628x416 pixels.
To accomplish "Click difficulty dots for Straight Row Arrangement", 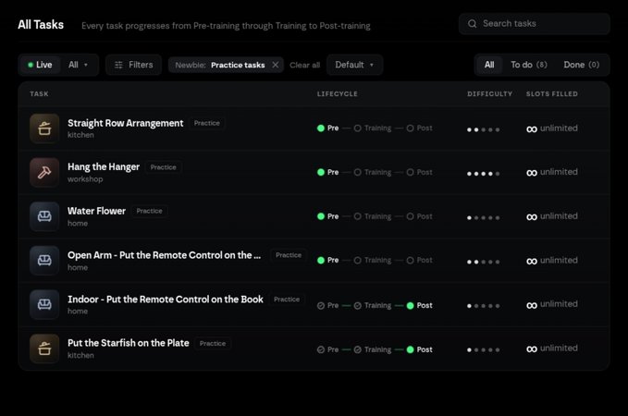I will (x=483, y=129).
